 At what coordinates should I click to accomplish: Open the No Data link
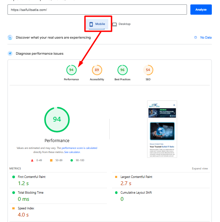(206, 38)
